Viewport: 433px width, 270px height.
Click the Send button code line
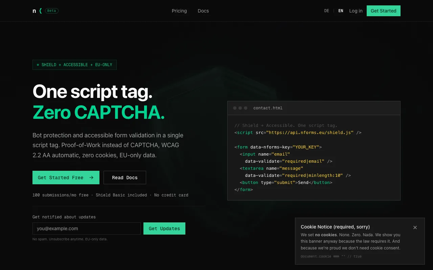pos(286,183)
